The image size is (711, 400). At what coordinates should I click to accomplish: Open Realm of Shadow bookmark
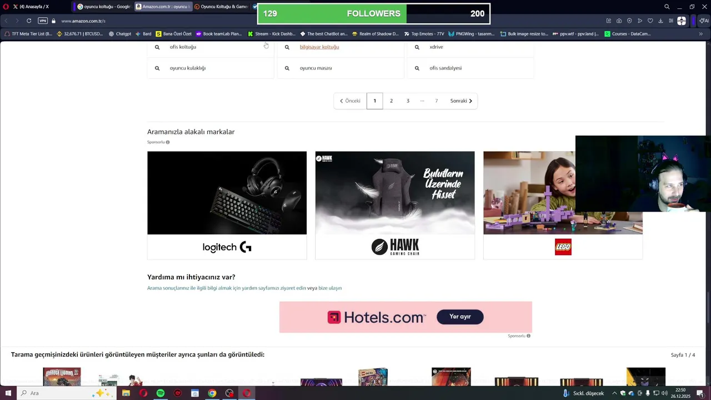click(375, 34)
